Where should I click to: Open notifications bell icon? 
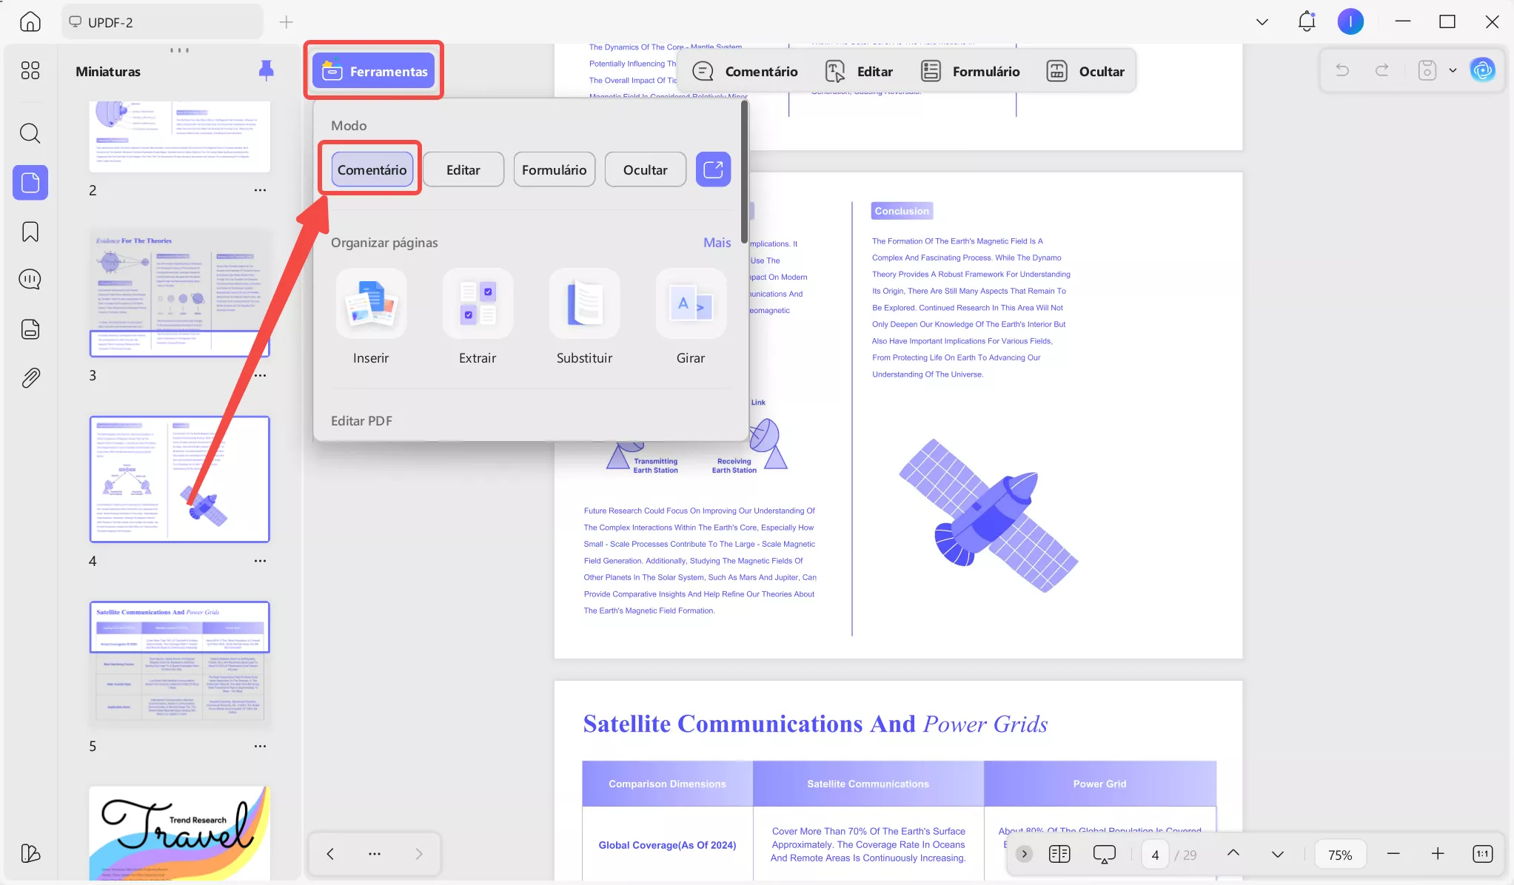click(x=1307, y=21)
